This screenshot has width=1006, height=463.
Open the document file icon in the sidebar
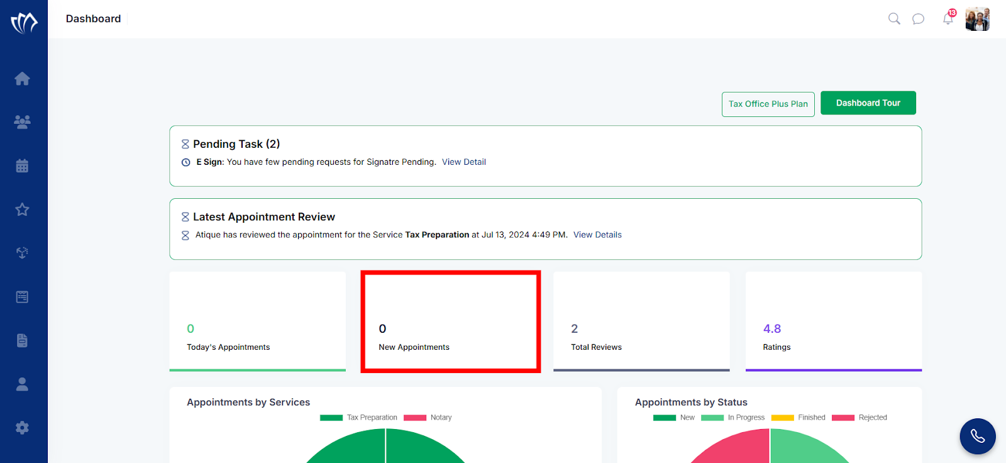point(22,340)
